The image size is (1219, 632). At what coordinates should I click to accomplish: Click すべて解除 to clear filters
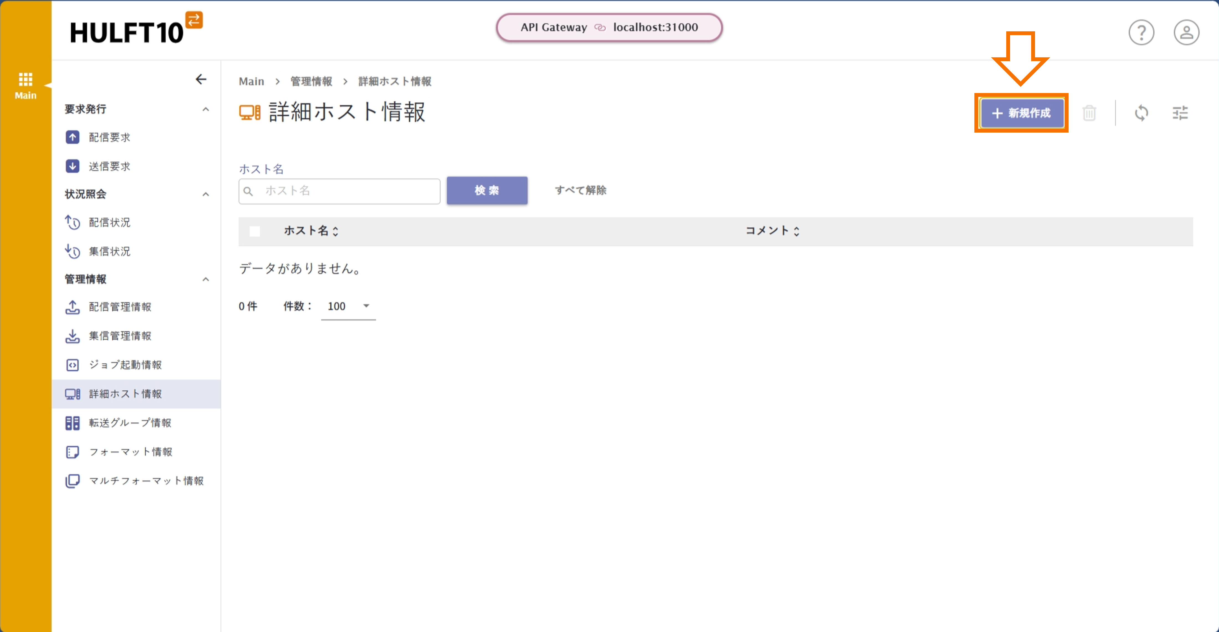(581, 190)
